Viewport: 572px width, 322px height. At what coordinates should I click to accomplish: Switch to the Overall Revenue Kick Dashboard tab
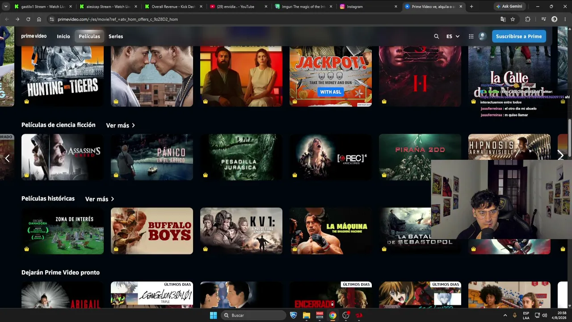click(173, 7)
